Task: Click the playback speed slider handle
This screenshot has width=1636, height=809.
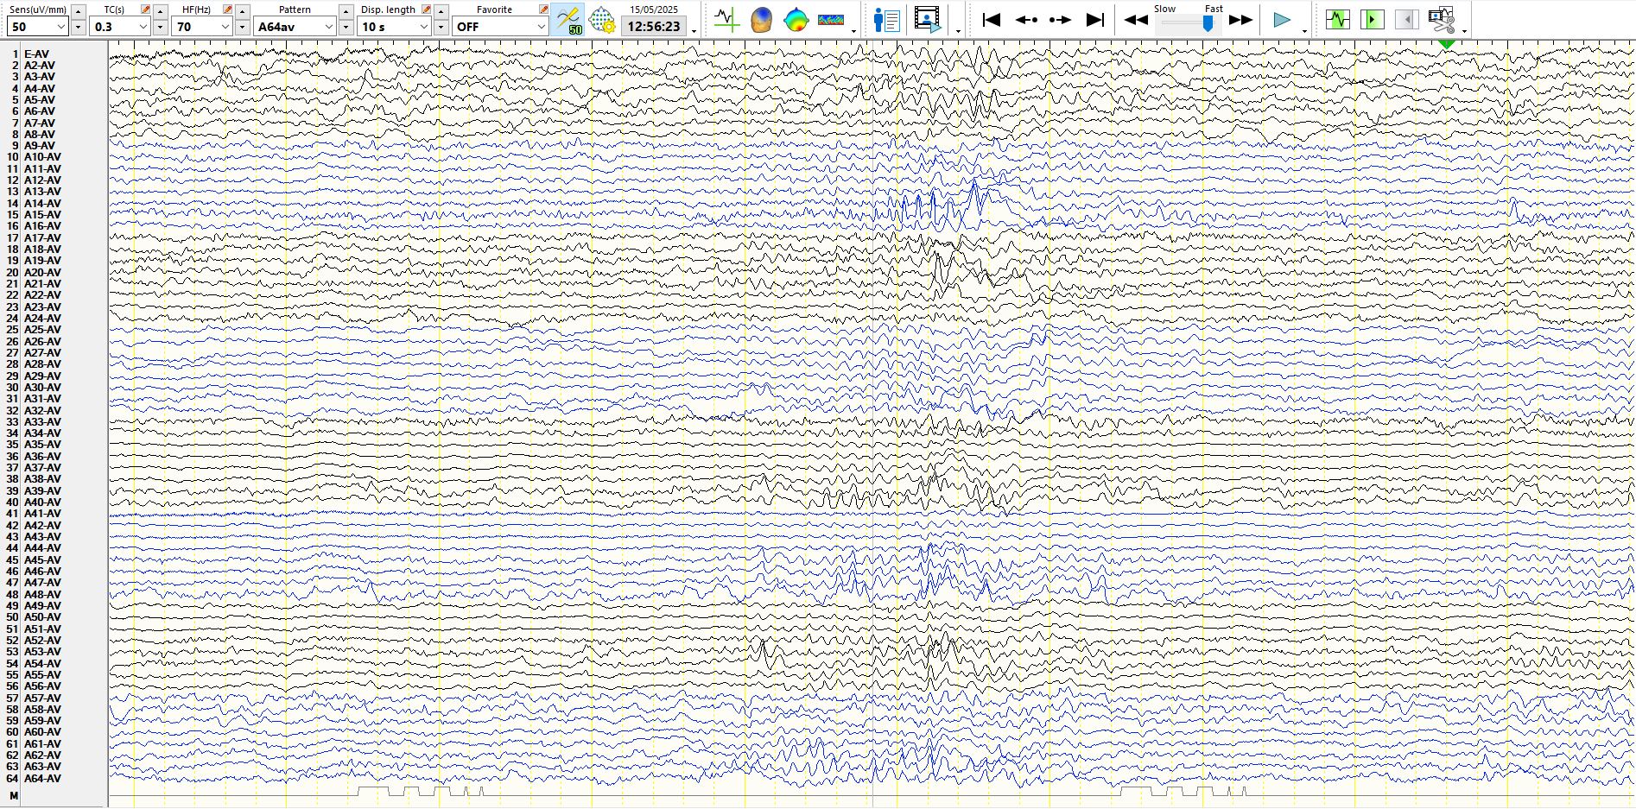Action: [x=1208, y=24]
